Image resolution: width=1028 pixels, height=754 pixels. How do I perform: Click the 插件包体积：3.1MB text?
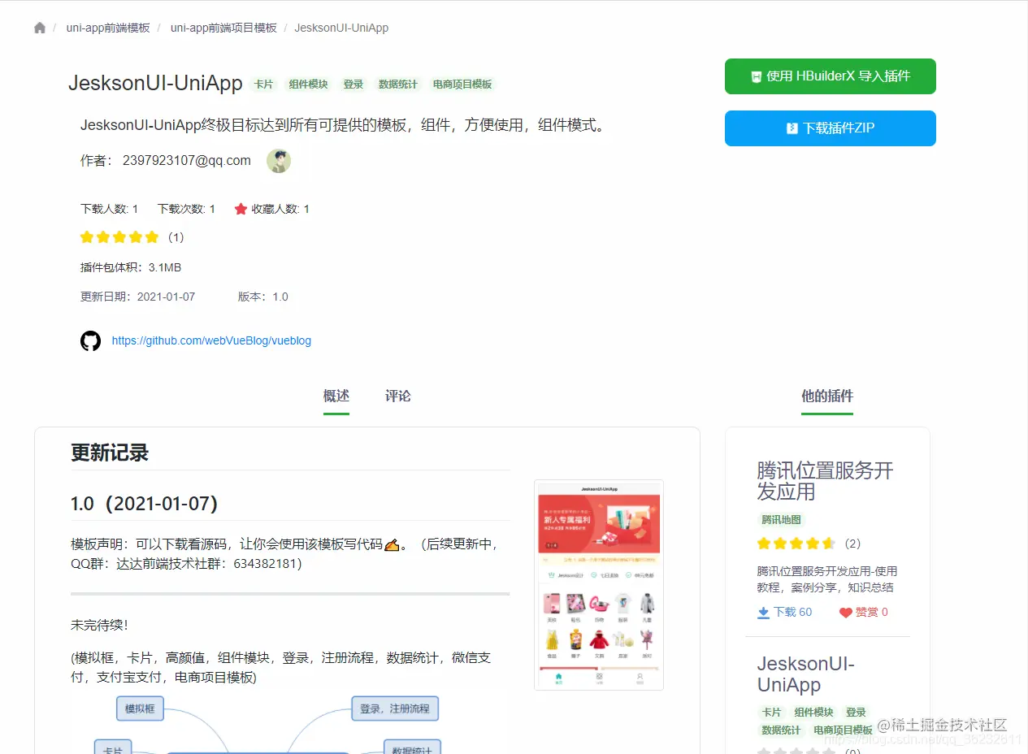point(131,267)
